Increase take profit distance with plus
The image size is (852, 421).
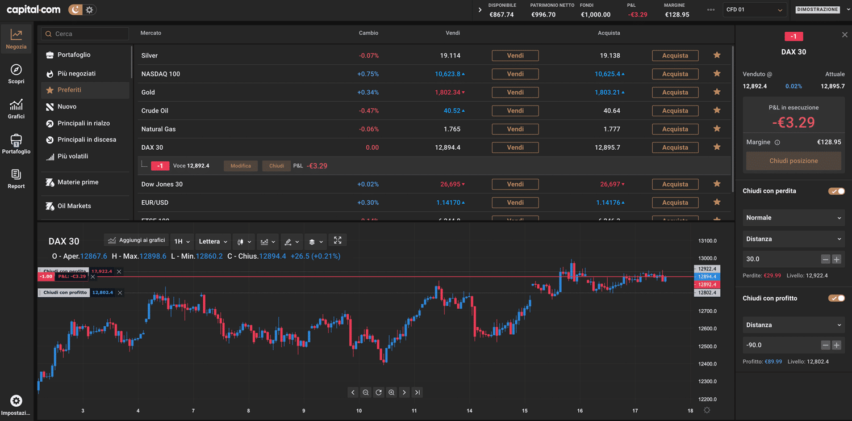(x=837, y=345)
